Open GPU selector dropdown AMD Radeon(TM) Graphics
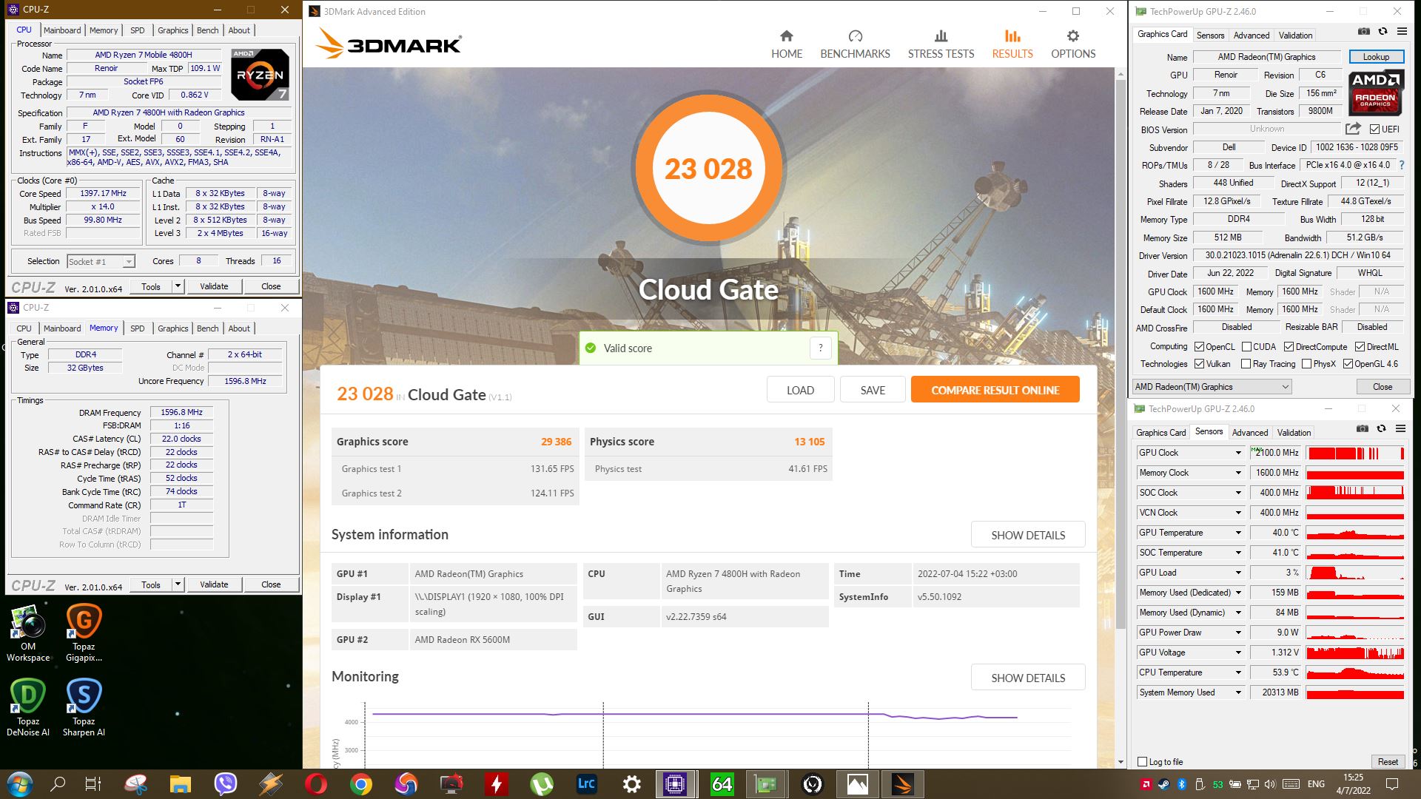The image size is (1421, 799). pyautogui.click(x=1212, y=387)
